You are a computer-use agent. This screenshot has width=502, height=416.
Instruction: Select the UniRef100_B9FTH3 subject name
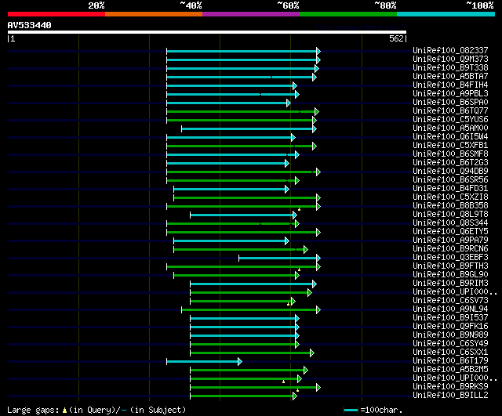[450, 266]
